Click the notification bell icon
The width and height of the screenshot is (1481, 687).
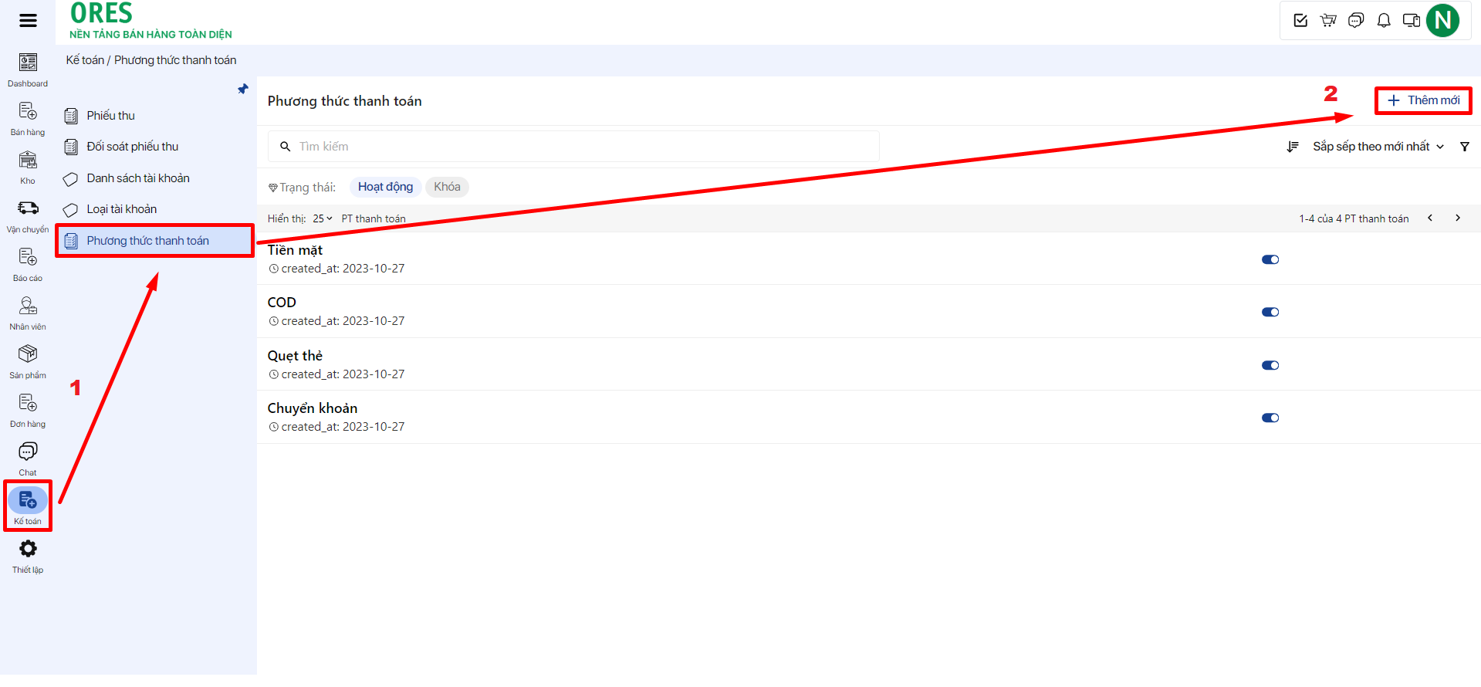pos(1384,21)
